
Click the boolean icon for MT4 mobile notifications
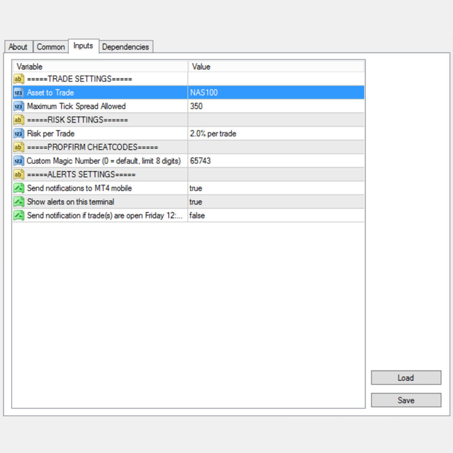point(18,188)
